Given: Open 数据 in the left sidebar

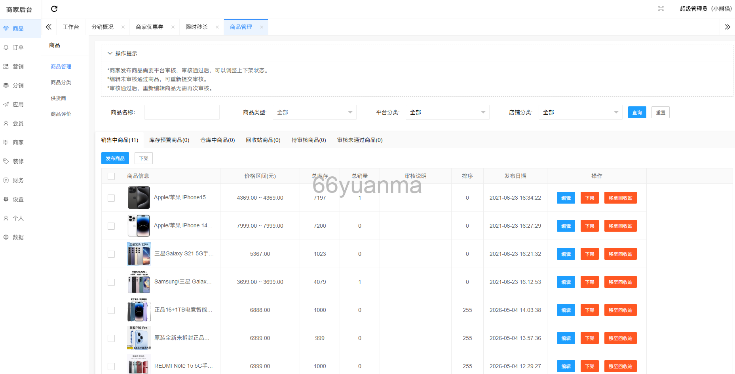Looking at the screenshot, I should pyautogui.click(x=20, y=237).
